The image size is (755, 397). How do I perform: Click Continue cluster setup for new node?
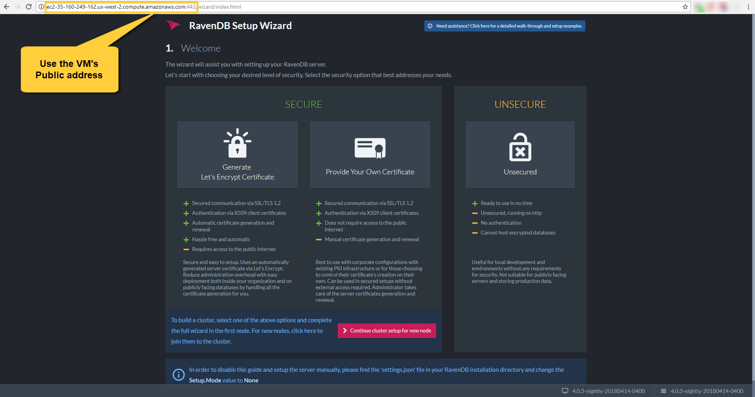tap(387, 331)
